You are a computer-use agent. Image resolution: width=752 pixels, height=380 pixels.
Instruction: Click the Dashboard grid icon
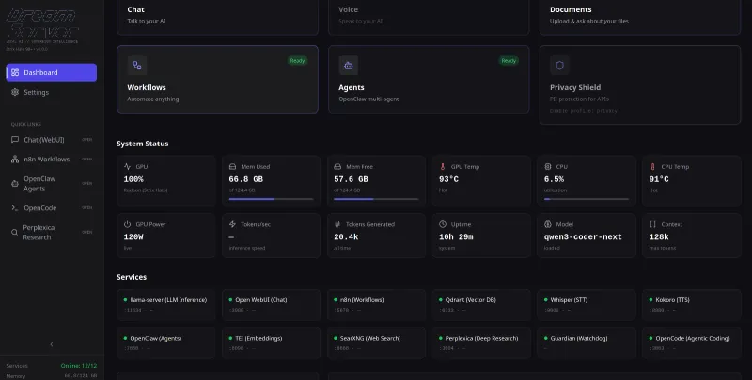click(15, 73)
